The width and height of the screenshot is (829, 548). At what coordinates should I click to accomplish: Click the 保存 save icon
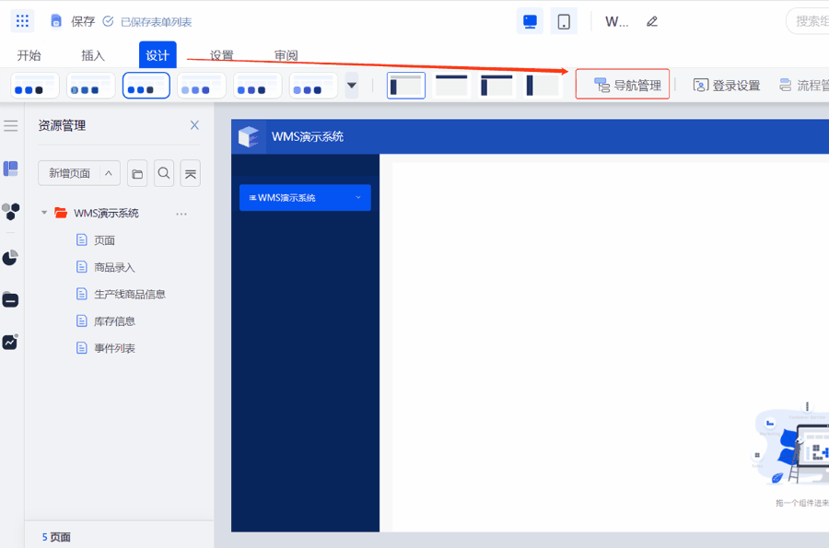pos(57,21)
